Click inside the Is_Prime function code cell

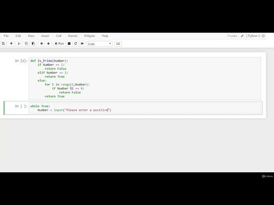click(145, 79)
